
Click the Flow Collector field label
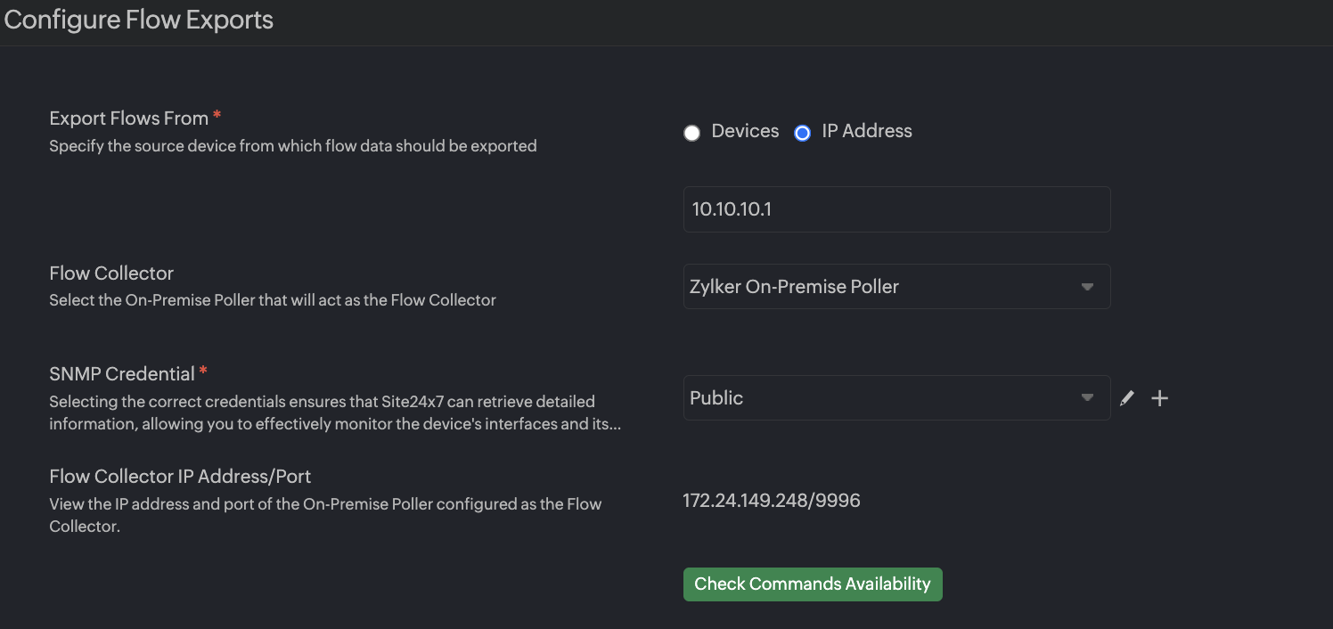coord(111,274)
